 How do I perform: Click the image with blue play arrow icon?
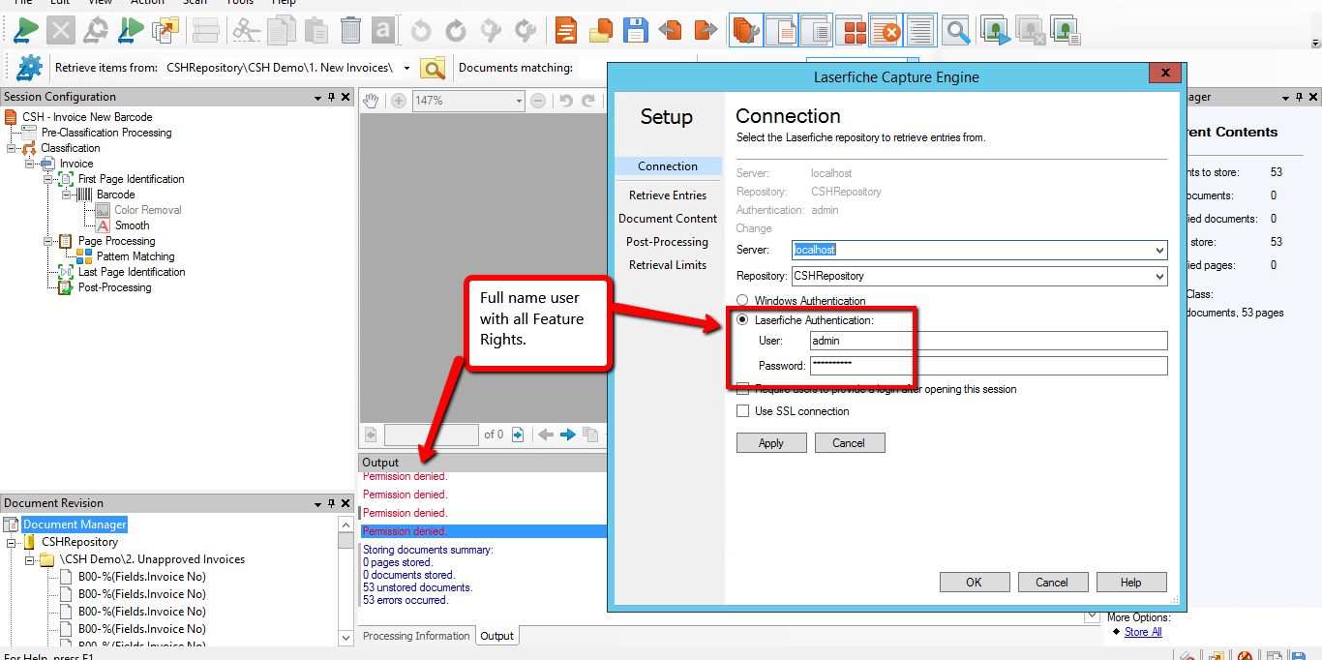point(995,31)
